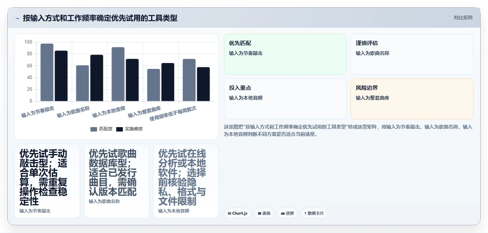Click the 进度 tag chip
Viewport: 488px width, 233px height.
287,213
